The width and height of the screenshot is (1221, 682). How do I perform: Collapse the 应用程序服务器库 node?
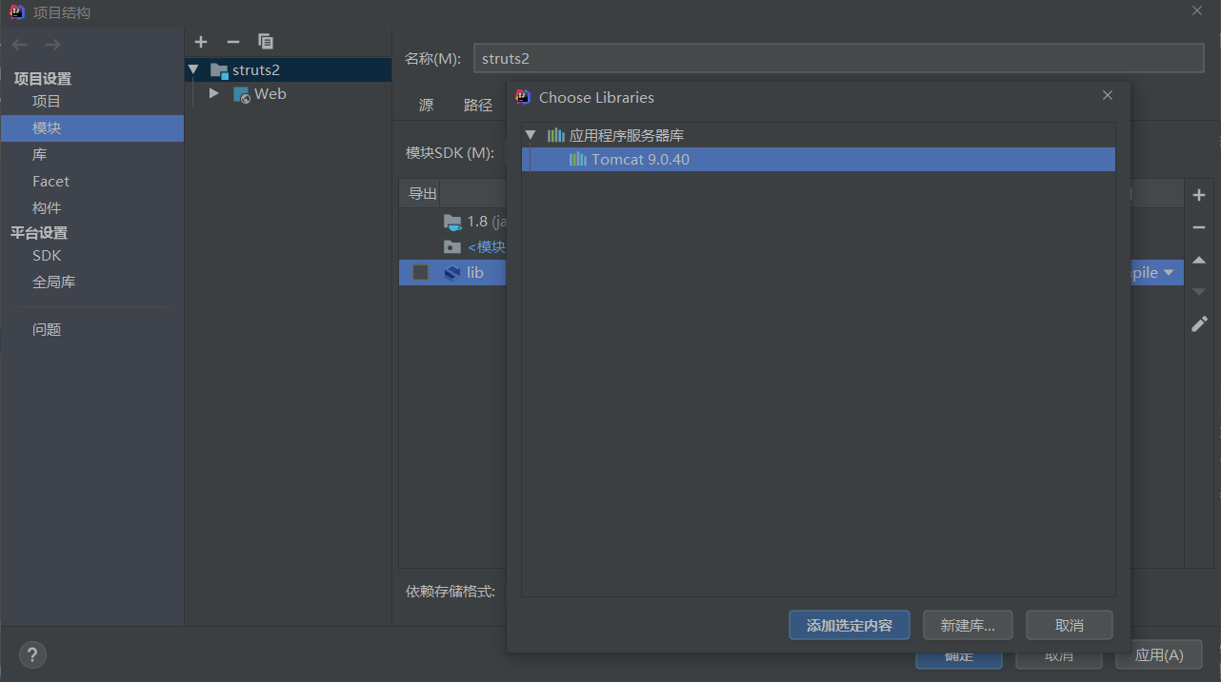point(530,135)
